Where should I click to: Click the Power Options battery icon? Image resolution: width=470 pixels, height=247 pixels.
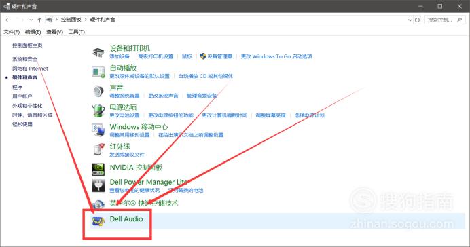click(98, 111)
